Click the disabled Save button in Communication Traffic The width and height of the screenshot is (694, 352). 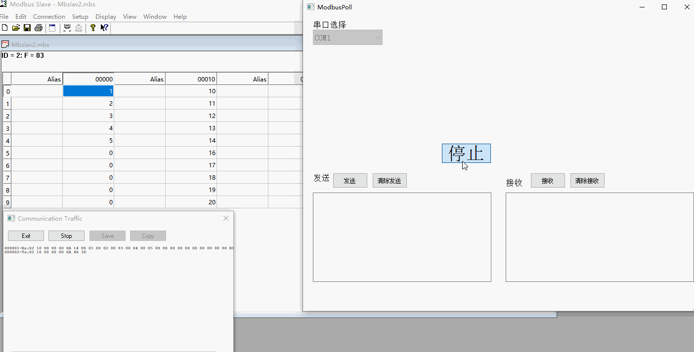(x=107, y=236)
